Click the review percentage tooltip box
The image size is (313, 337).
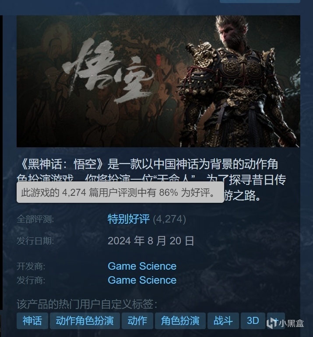point(120,192)
